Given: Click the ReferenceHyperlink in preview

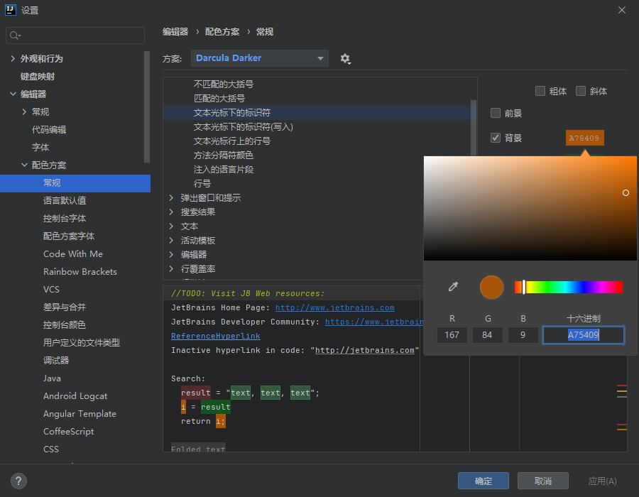Looking at the screenshot, I should point(216,336).
